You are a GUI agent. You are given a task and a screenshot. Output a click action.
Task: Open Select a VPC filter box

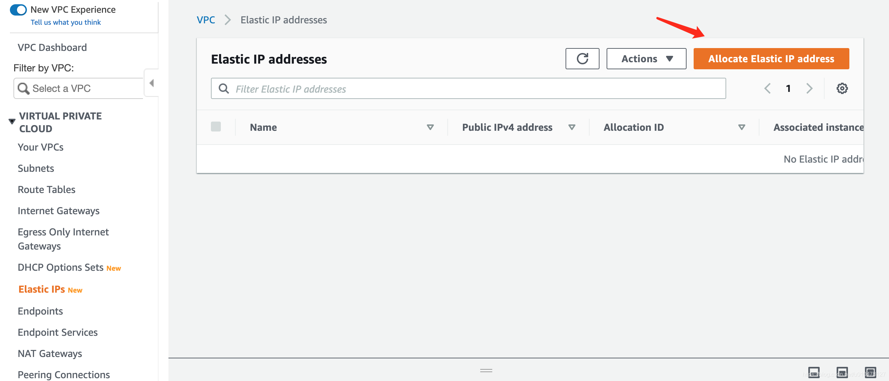[x=79, y=88]
